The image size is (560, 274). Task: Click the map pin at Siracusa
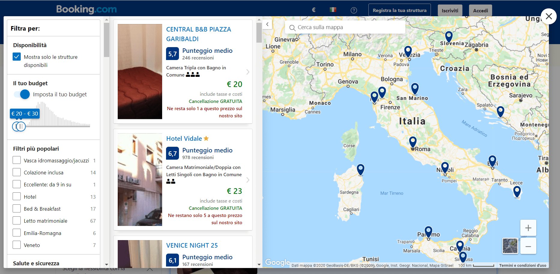[x=463, y=257]
